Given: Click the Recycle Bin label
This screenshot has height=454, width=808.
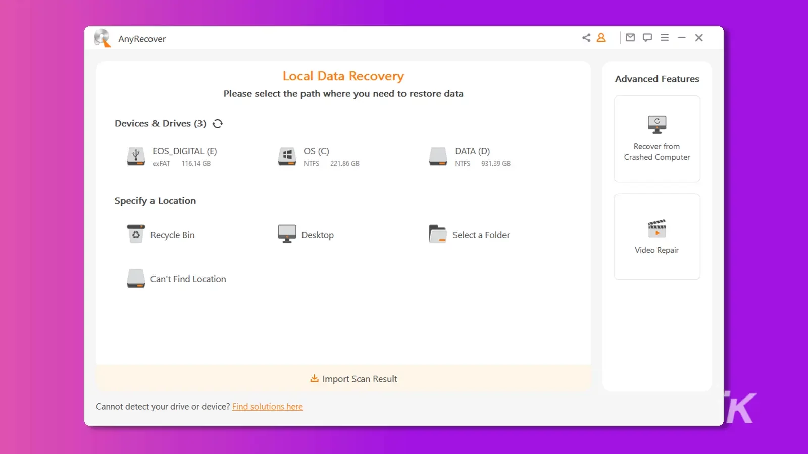Looking at the screenshot, I should (172, 235).
